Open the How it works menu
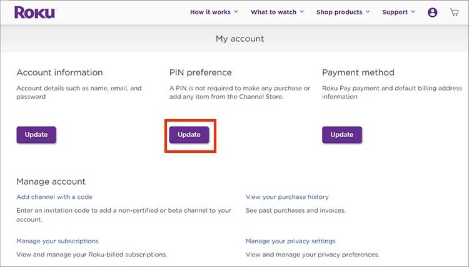The height and width of the screenshot is (267, 469). pos(214,12)
